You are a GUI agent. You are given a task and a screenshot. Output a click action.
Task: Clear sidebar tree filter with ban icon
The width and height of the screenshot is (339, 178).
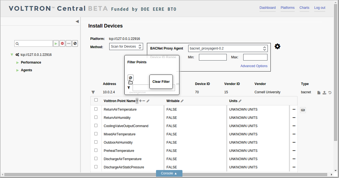tap(75, 43)
